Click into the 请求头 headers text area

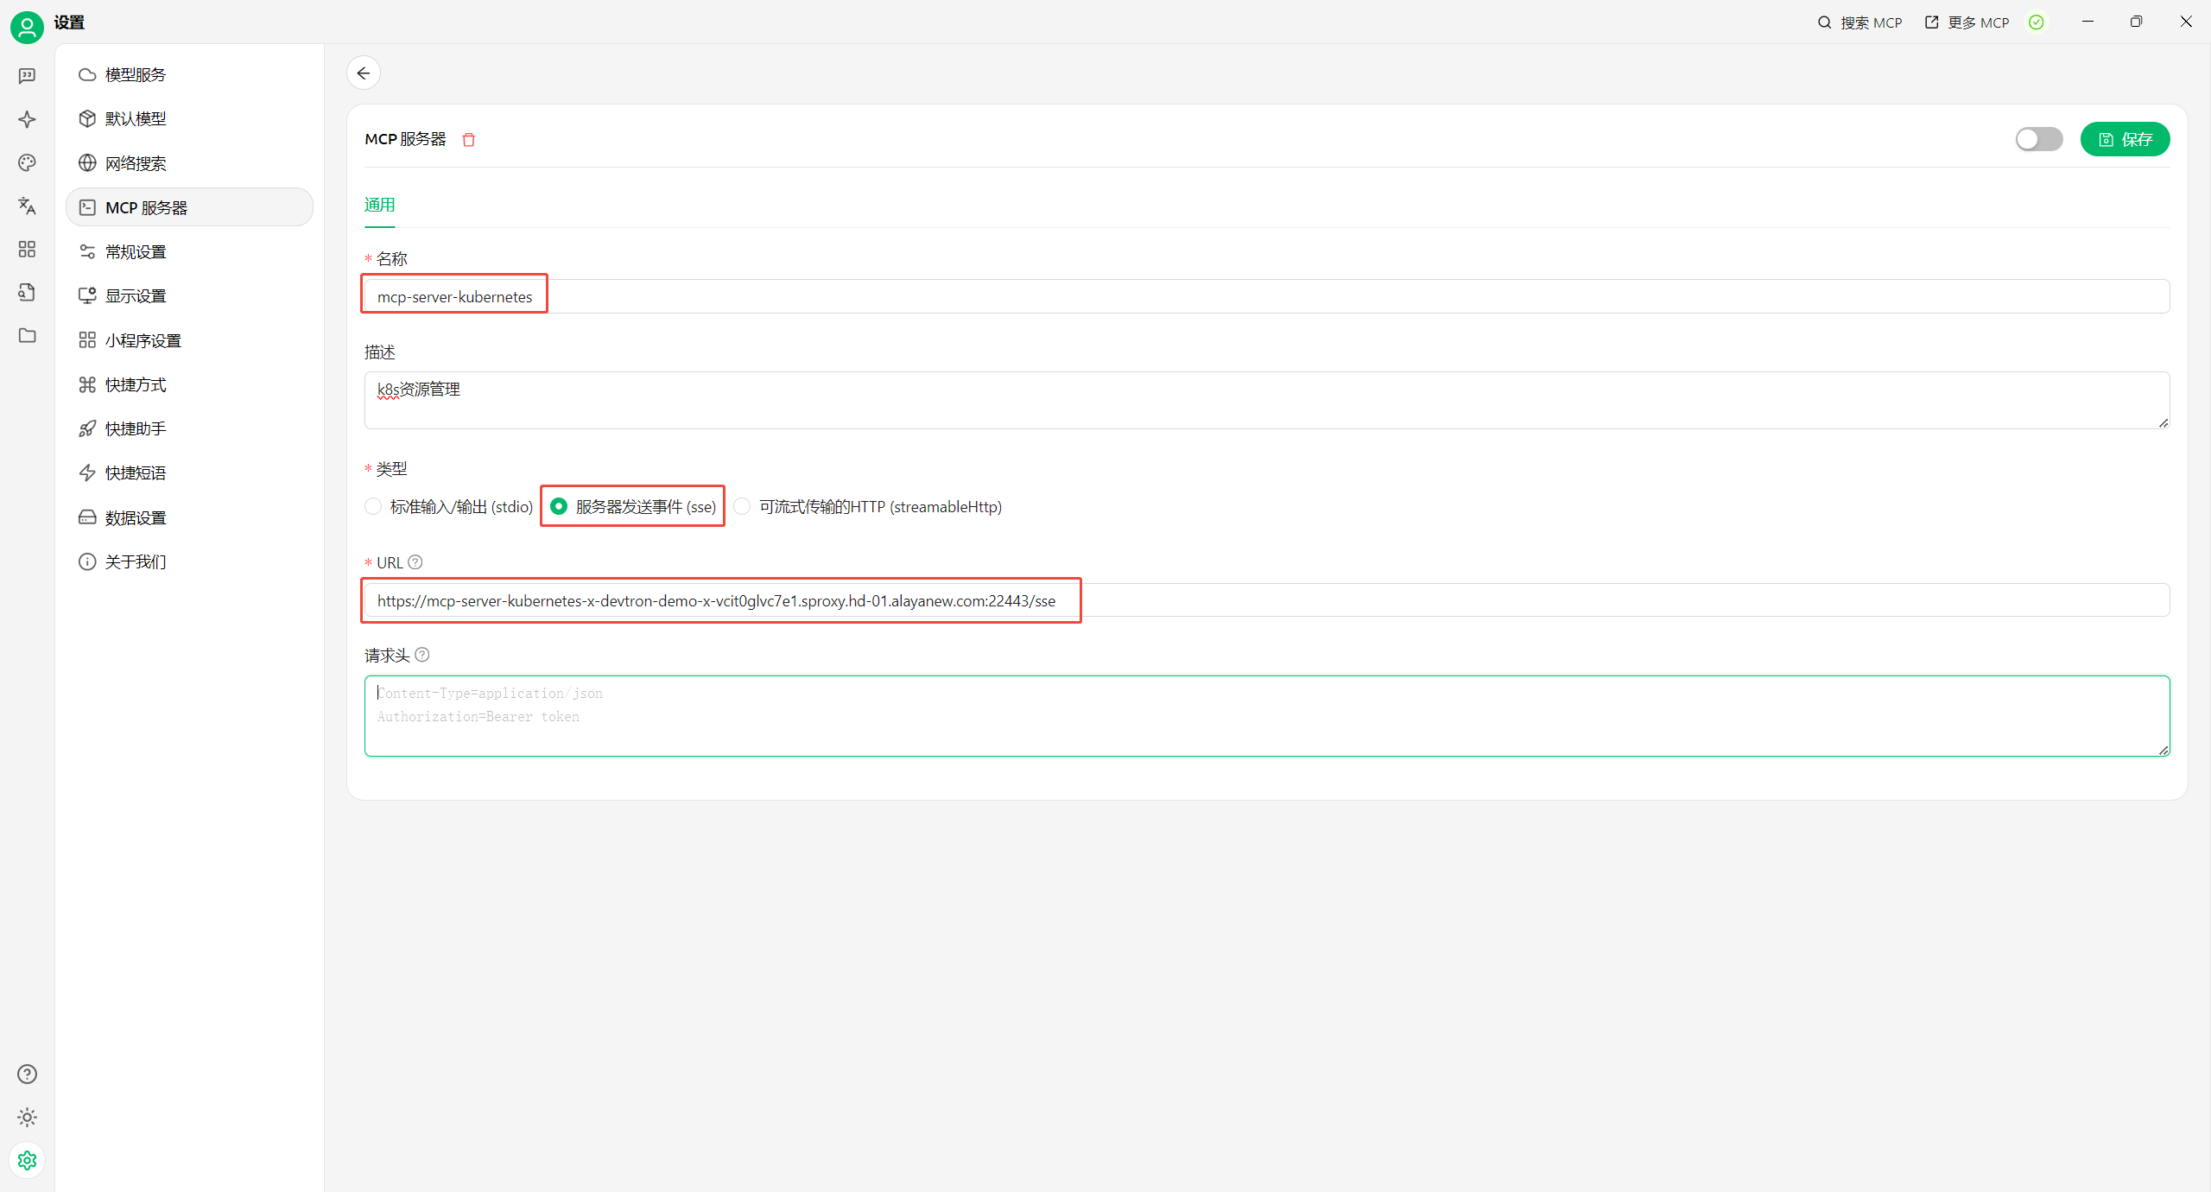pos(1266,715)
